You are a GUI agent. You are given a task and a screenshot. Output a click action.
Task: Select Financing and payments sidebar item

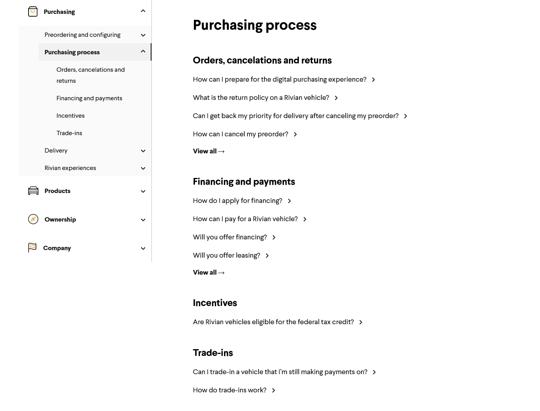(89, 98)
